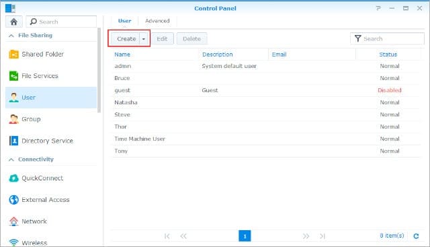The width and height of the screenshot is (430, 247).
Task: Select the Natasha user row
Action: (x=266, y=102)
